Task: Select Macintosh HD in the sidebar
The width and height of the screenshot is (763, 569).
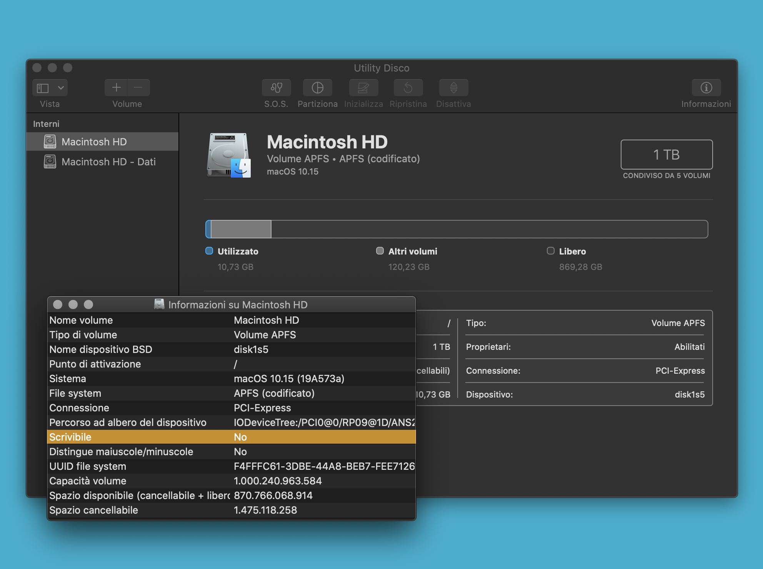Action: click(x=95, y=141)
